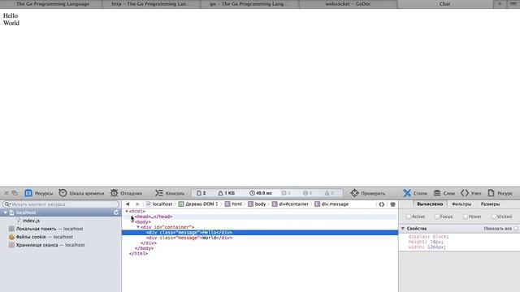Open the Слои (Layers) sidebar

444,193
